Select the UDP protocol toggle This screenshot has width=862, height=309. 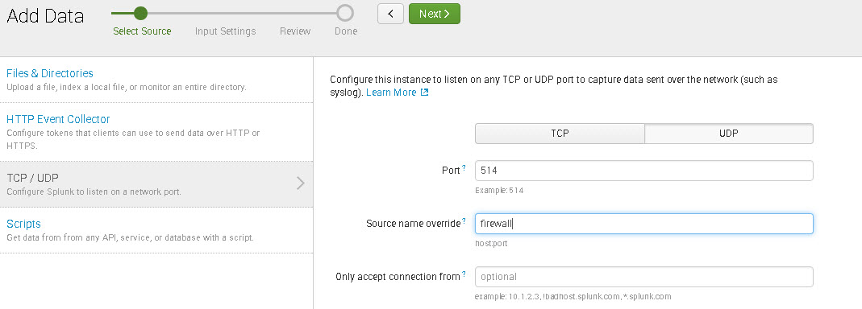[728, 134]
